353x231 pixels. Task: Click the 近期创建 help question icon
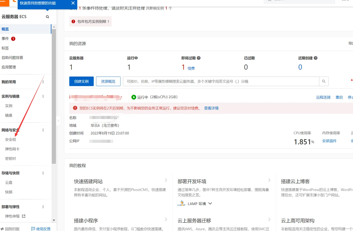[315, 58]
